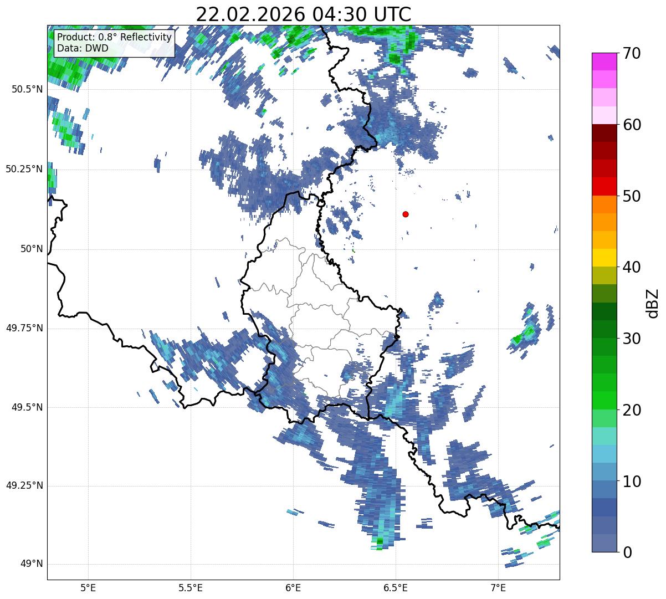666x599 pixels.
Task: Click the '6°E' longitude label
Action: point(293,587)
